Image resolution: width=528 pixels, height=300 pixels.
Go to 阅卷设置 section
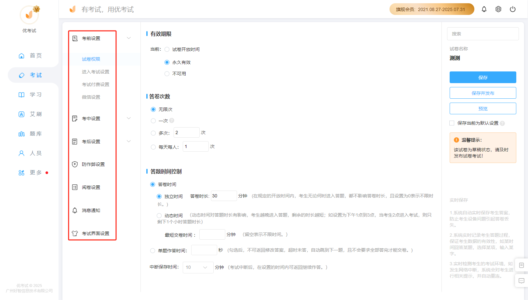tap(91, 187)
